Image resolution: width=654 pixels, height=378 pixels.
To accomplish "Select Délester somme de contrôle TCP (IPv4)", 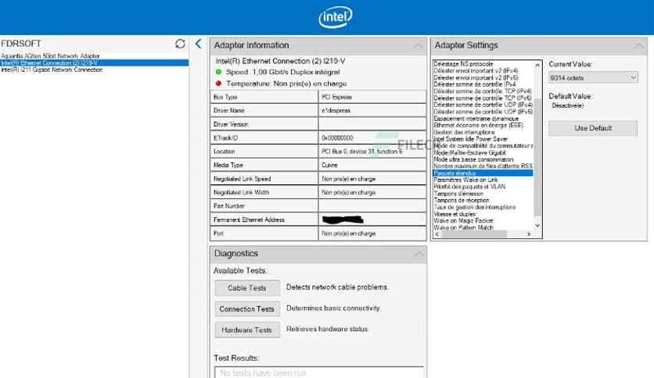I will pyautogui.click(x=483, y=91).
